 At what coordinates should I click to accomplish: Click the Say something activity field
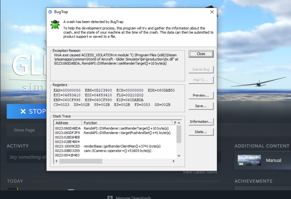click(x=27, y=157)
